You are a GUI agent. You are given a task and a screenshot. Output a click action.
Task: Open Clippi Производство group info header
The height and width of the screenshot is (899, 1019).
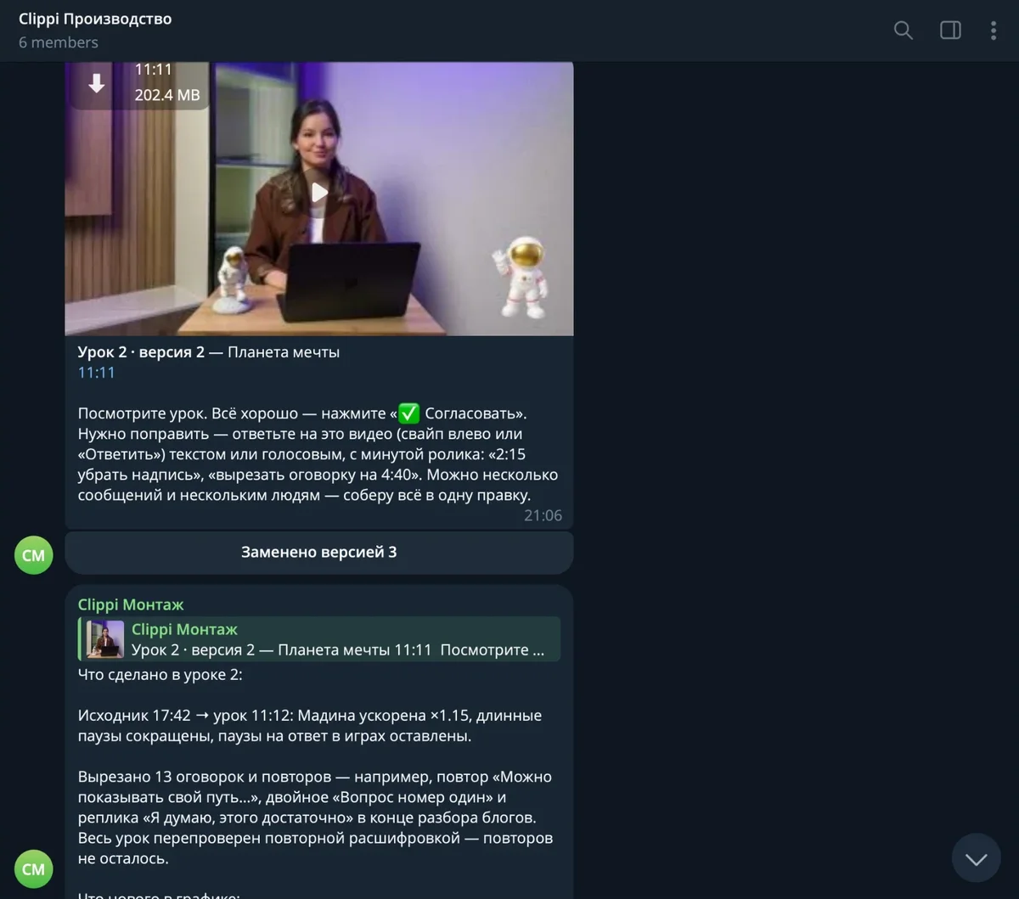[95, 19]
